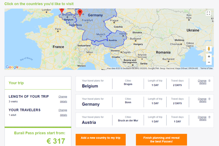Toggle fullscreen view of the map
Viewport: 219px width, 146px height.
[208, 13]
